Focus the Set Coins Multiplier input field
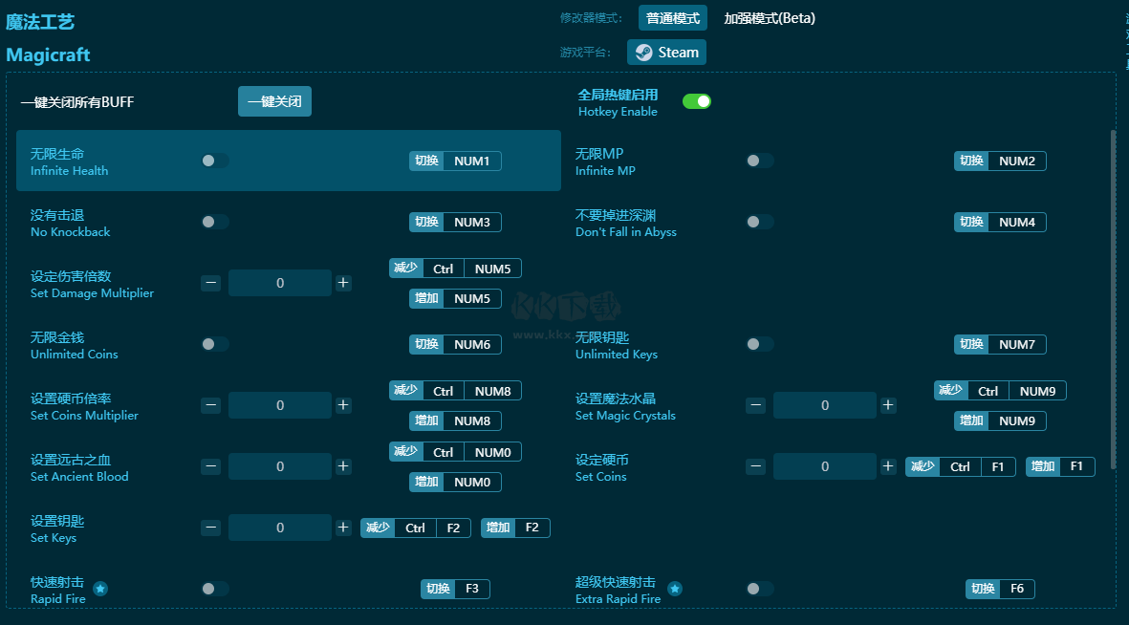Screen dimensions: 1129x625 coord(280,405)
